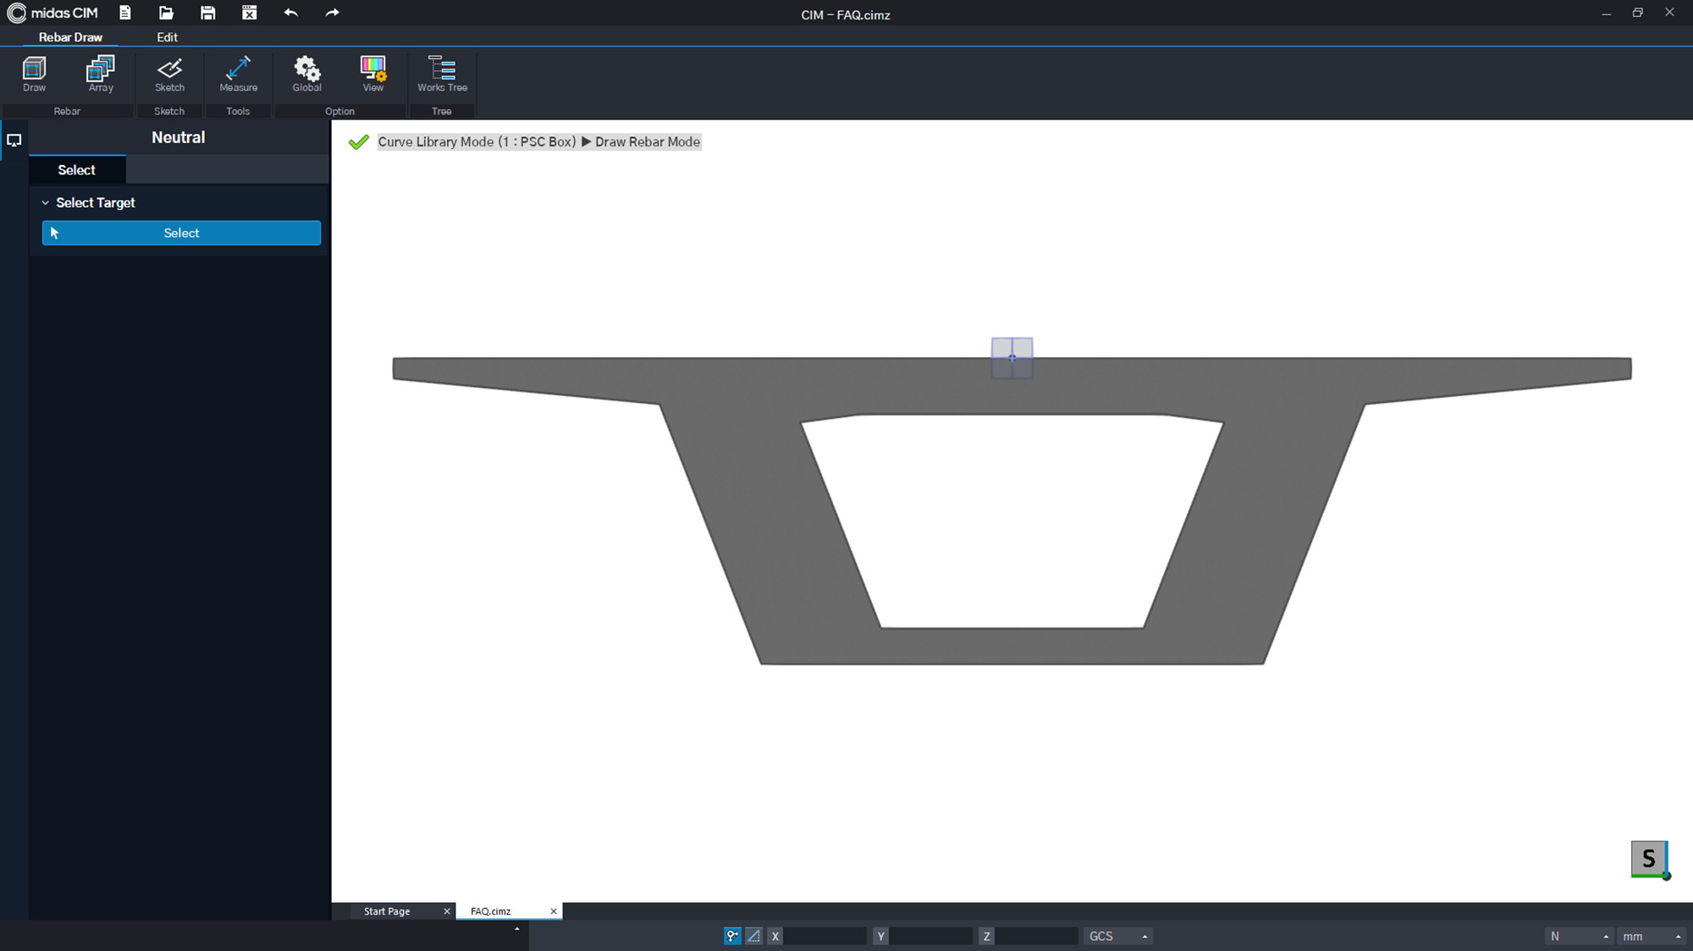The width and height of the screenshot is (1693, 951).
Task: Click the message panel icon on left sidebar
Action: click(x=14, y=141)
